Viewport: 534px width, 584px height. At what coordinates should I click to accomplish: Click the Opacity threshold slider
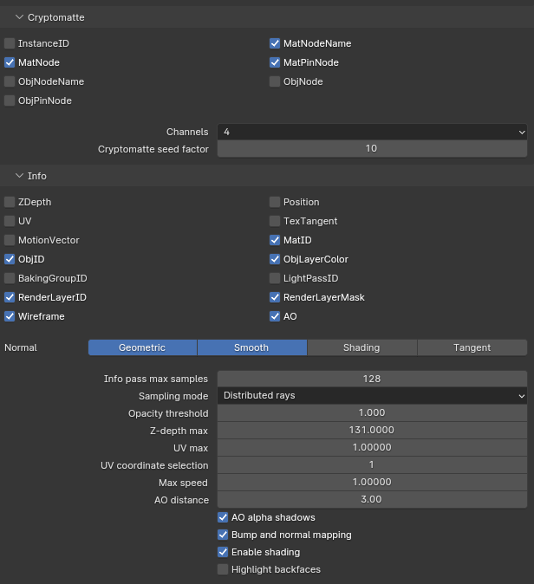tap(372, 413)
